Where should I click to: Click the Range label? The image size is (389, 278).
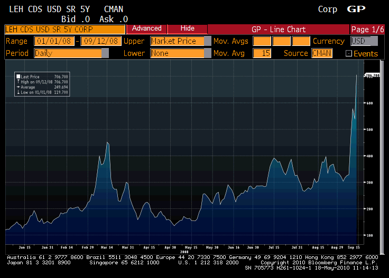pos(16,41)
